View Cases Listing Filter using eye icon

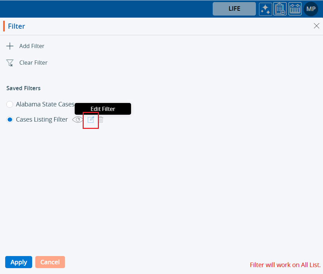[x=77, y=120]
